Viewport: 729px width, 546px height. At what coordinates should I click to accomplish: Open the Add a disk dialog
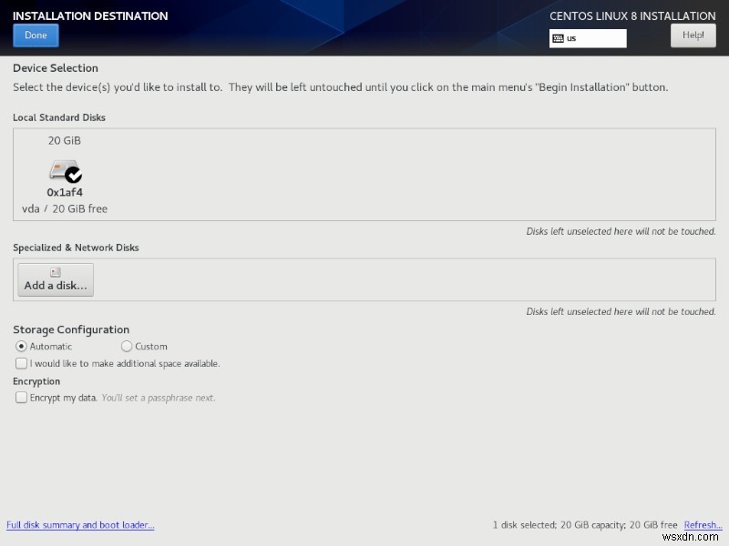[55, 278]
